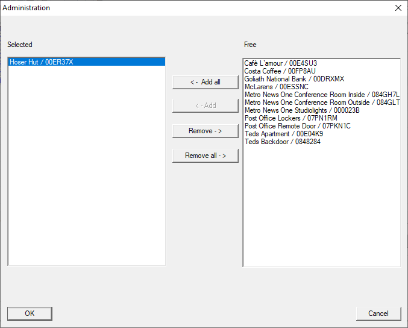Pick Goliath National Bank entry

click(294, 79)
